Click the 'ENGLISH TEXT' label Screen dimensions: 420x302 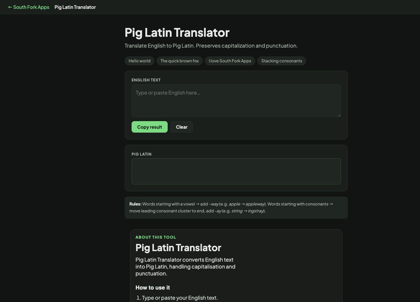tap(146, 80)
